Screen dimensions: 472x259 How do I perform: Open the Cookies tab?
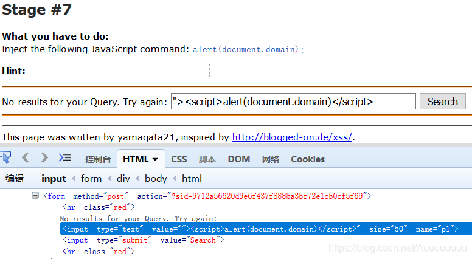[308, 159]
